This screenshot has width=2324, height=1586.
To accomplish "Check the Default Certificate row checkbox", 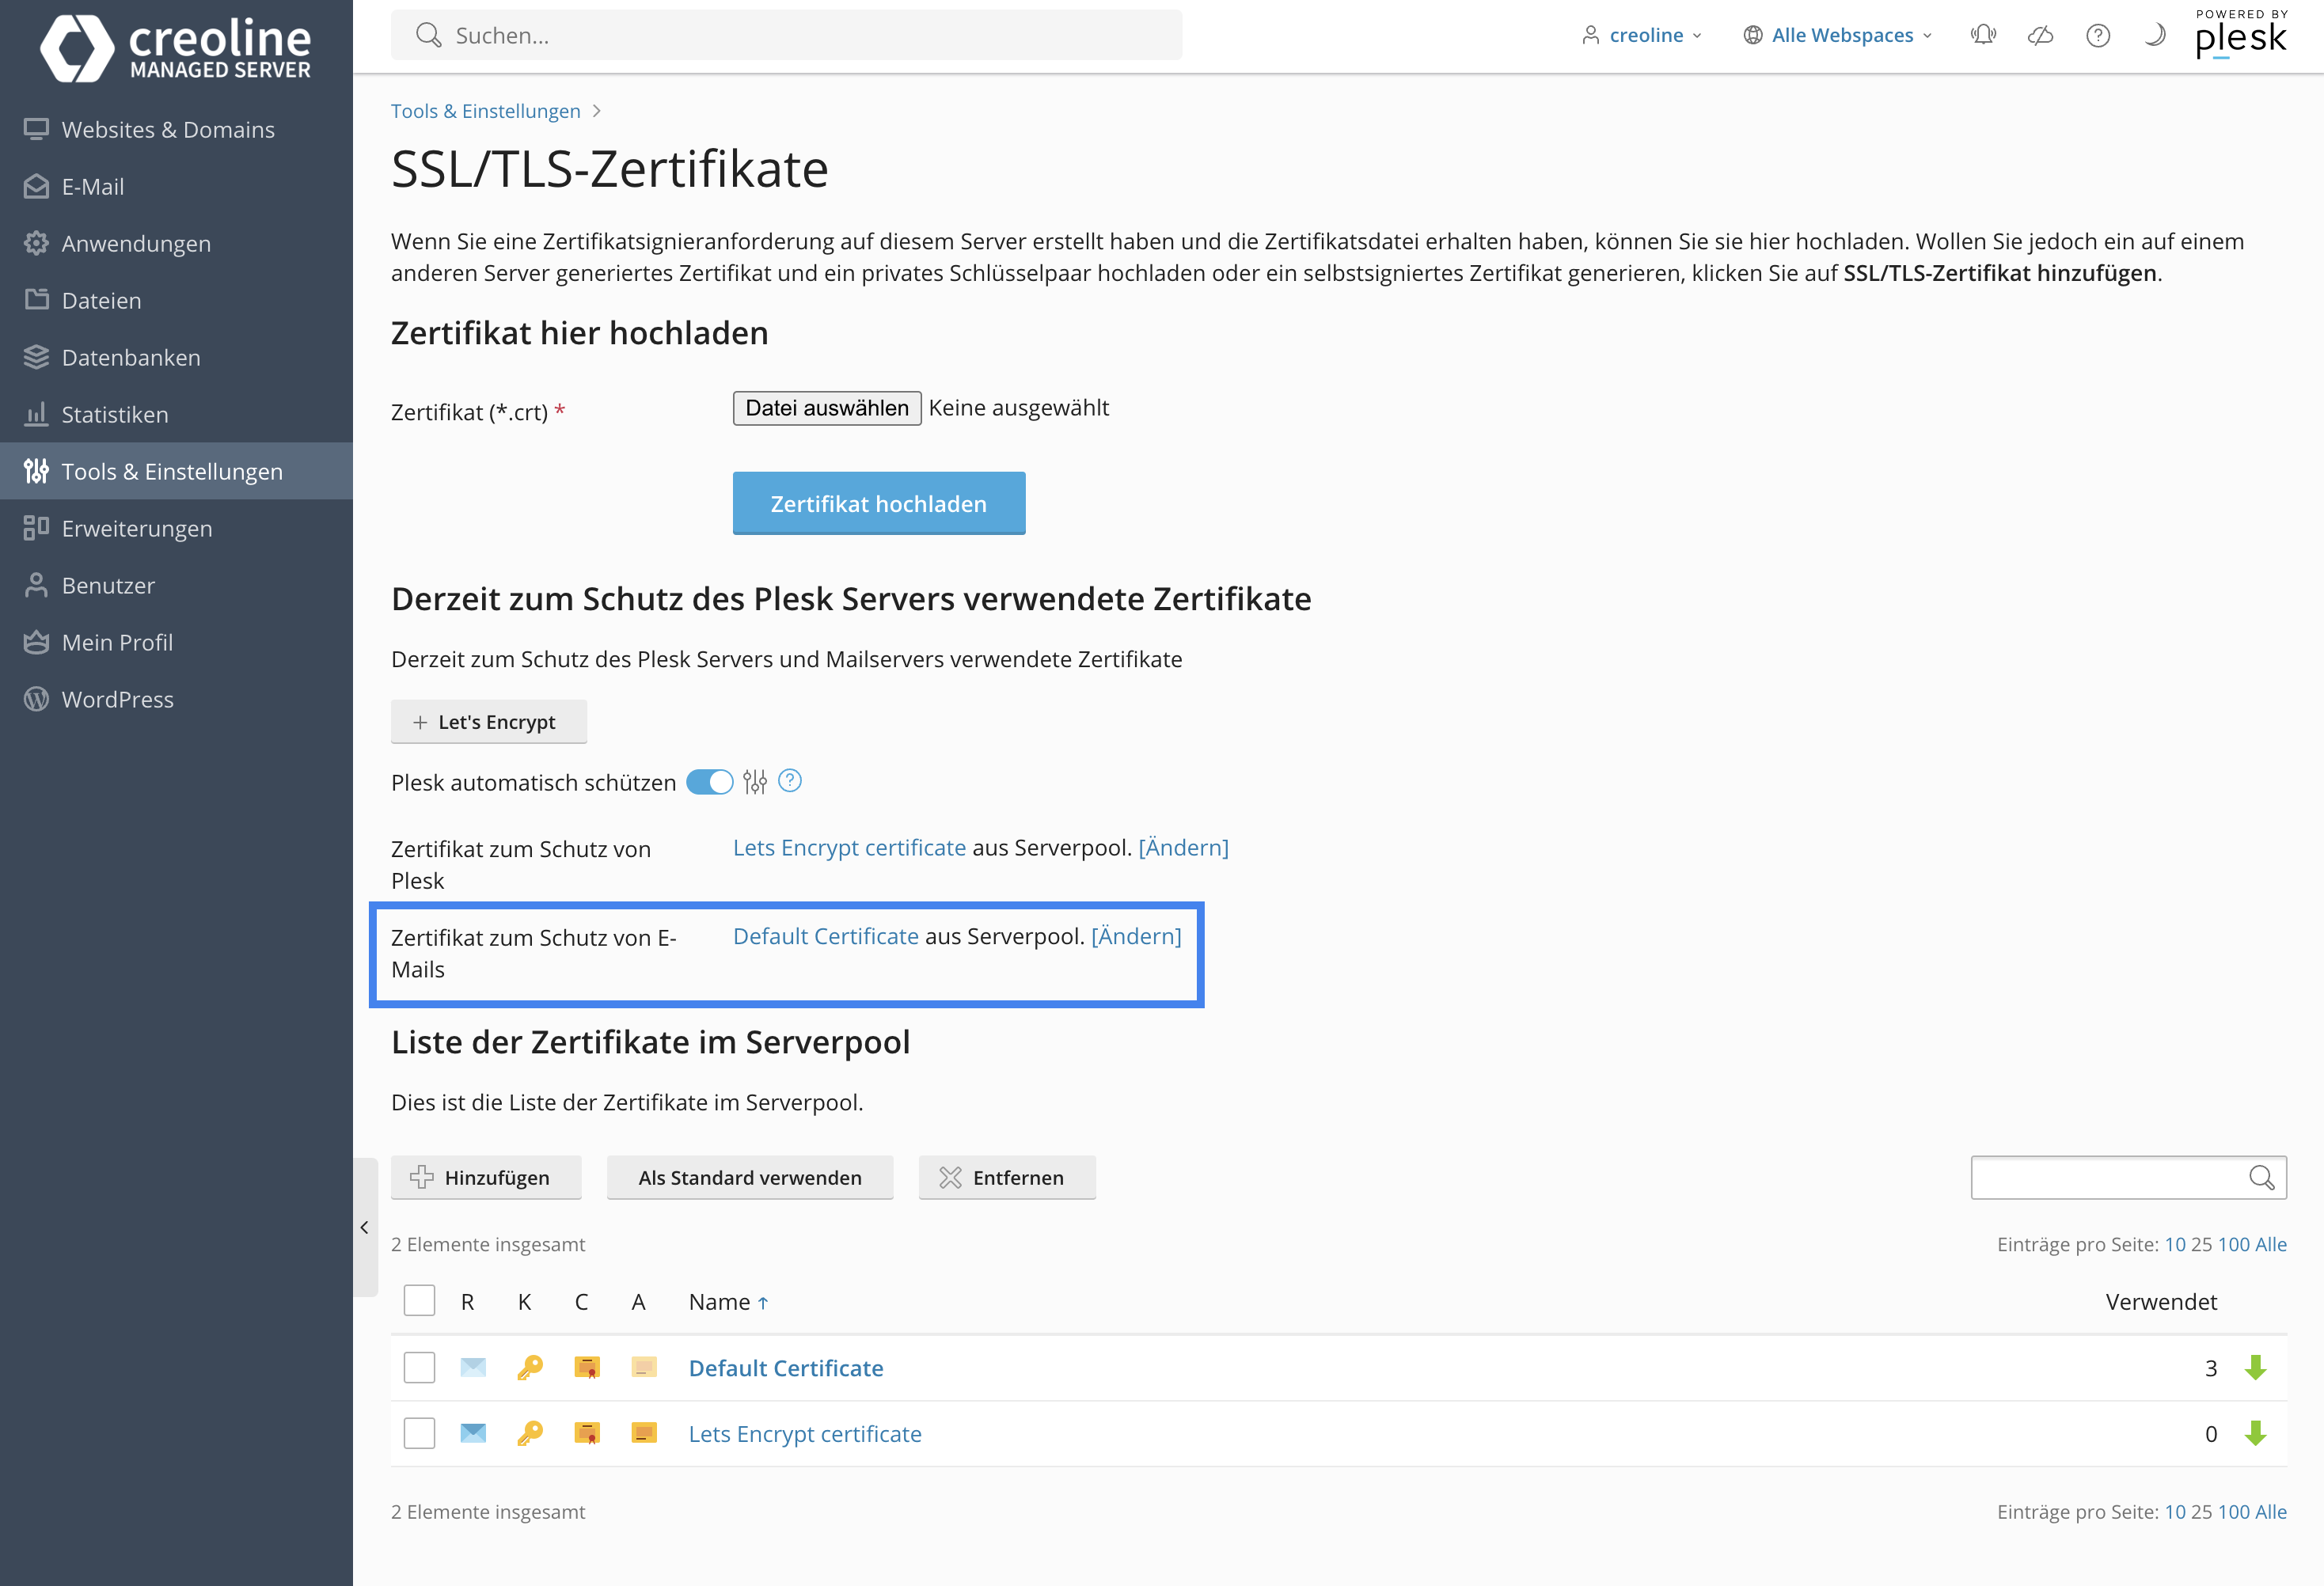I will [x=419, y=1367].
